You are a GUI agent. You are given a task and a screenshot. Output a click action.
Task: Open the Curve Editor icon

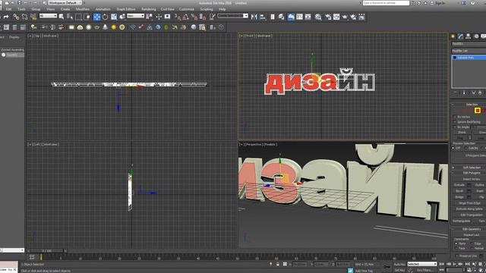coord(299,17)
